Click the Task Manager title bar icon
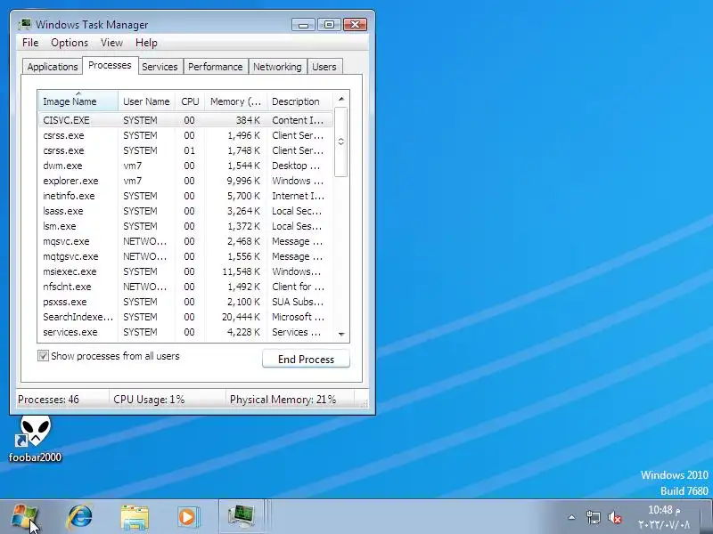 click(x=25, y=24)
